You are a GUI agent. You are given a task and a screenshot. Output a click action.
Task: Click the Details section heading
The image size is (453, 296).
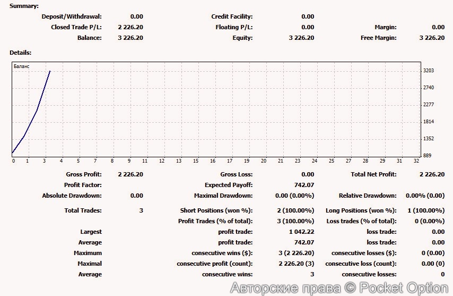pos(20,53)
